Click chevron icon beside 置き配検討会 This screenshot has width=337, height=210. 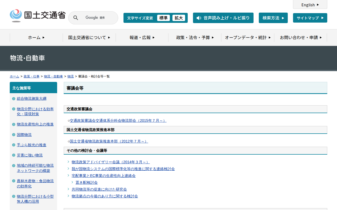(72, 182)
